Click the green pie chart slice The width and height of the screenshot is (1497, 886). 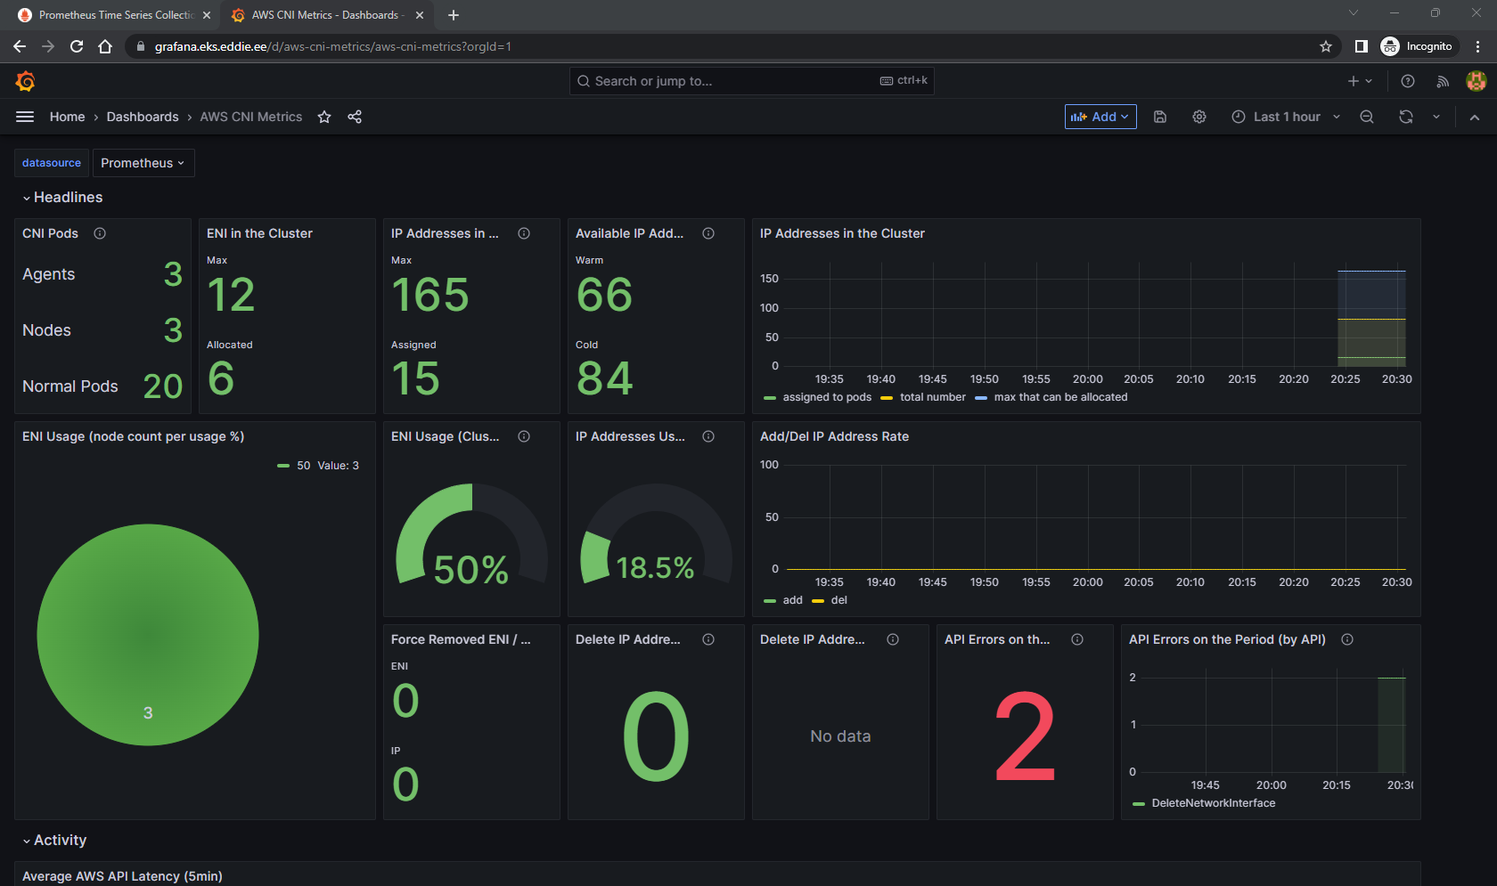148,635
